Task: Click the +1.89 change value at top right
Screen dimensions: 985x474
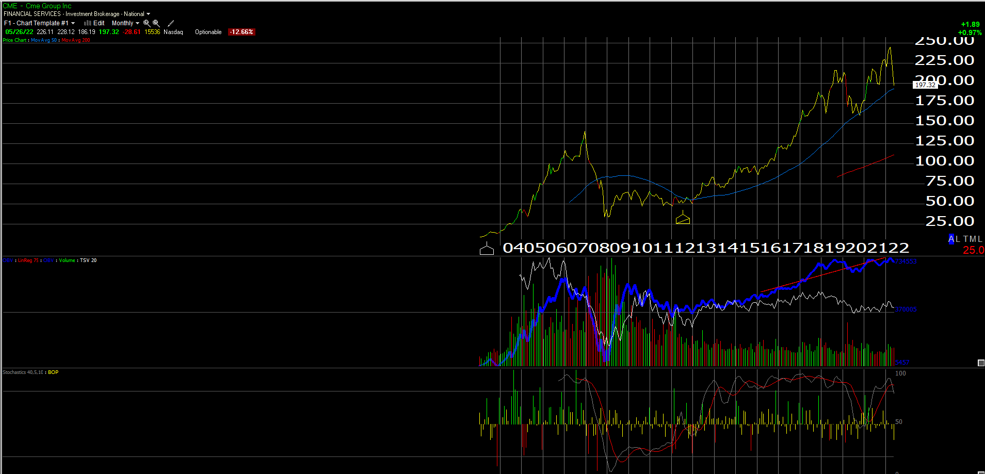Action: click(x=970, y=24)
